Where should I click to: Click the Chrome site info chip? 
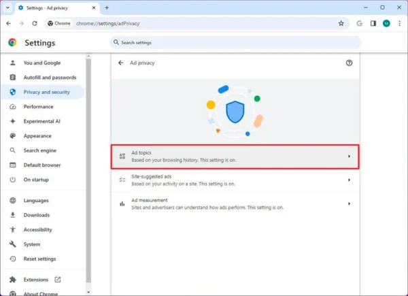[x=59, y=23]
